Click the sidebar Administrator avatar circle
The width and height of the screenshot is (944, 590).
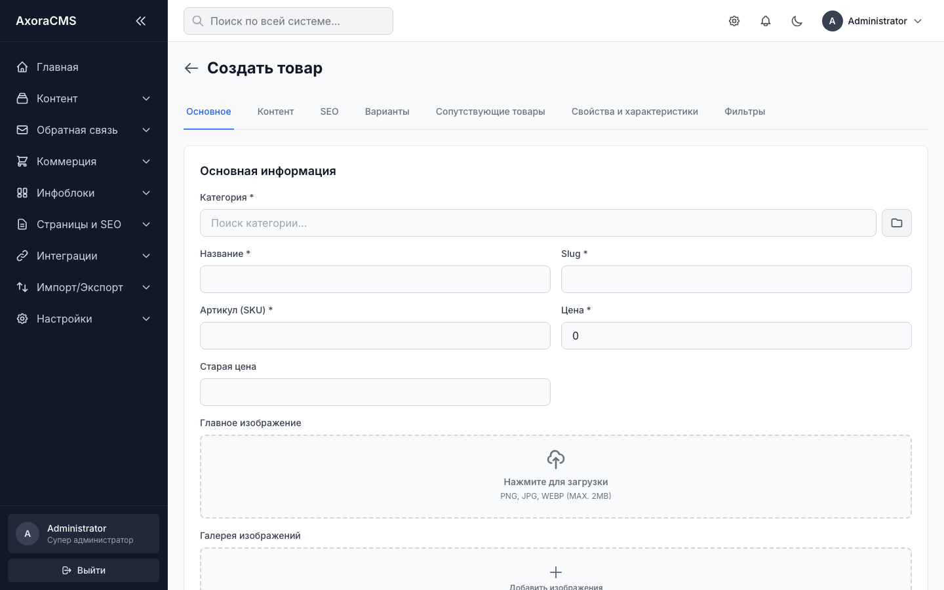[x=28, y=534]
